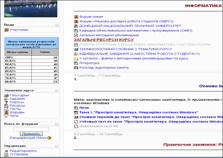Click the Участники people icon
The width and height of the screenshot is (223, 158).
[x=6, y=30]
